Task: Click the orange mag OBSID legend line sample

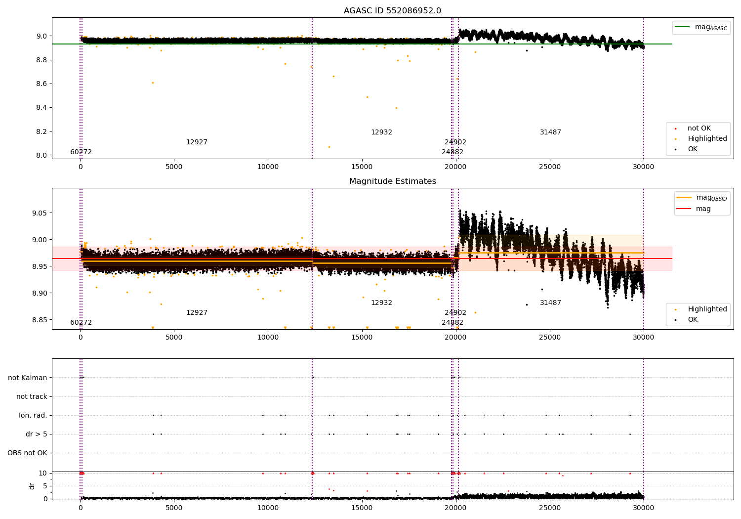Action: click(684, 198)
